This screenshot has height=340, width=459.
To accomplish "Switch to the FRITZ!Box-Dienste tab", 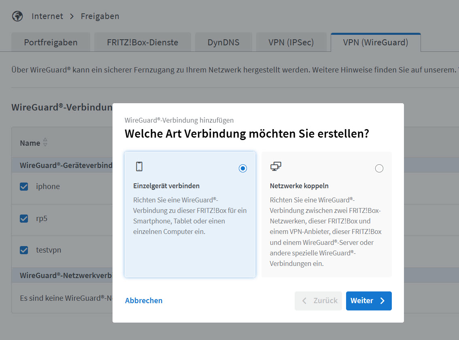I will [142, 42].
